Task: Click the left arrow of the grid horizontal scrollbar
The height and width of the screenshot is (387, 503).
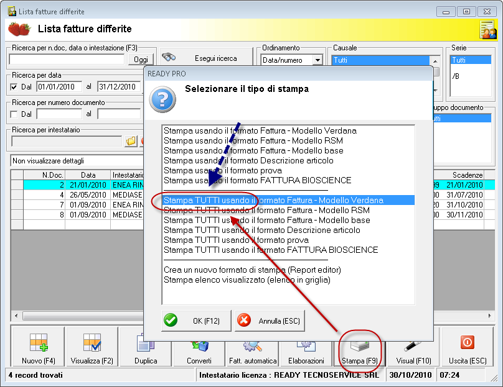Action: pos(16,316)
